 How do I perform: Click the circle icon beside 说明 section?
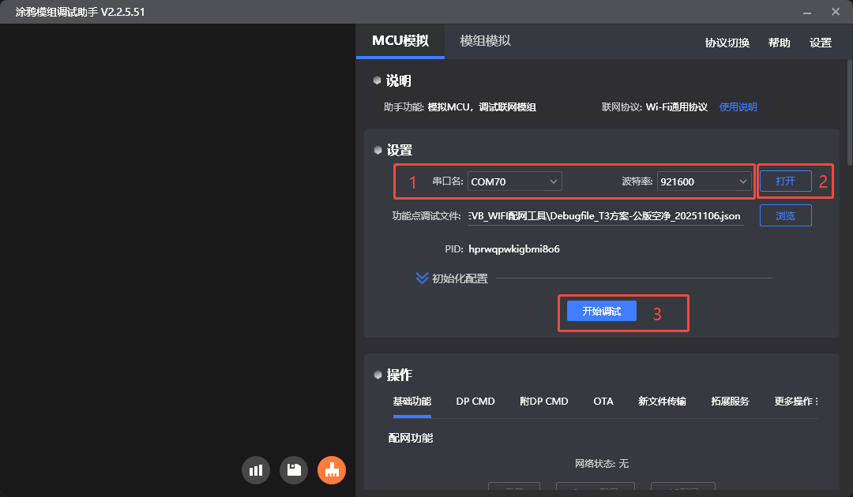click(377, 80)
